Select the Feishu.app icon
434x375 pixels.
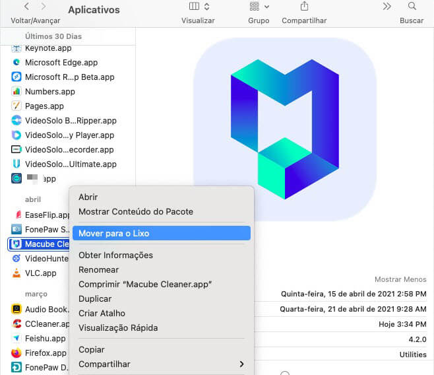point(16,338)
